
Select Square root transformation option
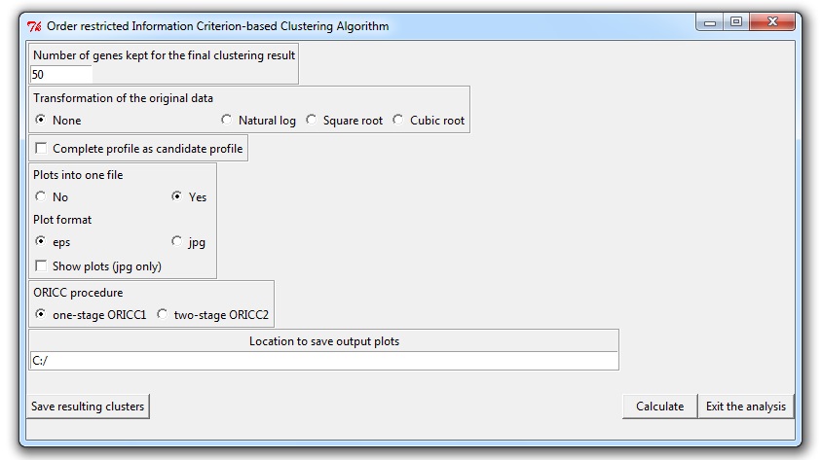pyautogui.click(x=312, y=120)
